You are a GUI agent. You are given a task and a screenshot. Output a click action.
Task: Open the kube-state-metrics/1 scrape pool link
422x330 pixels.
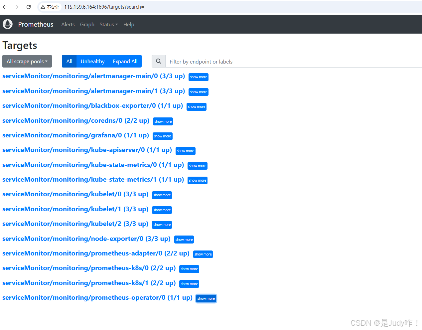click(93, 180)
